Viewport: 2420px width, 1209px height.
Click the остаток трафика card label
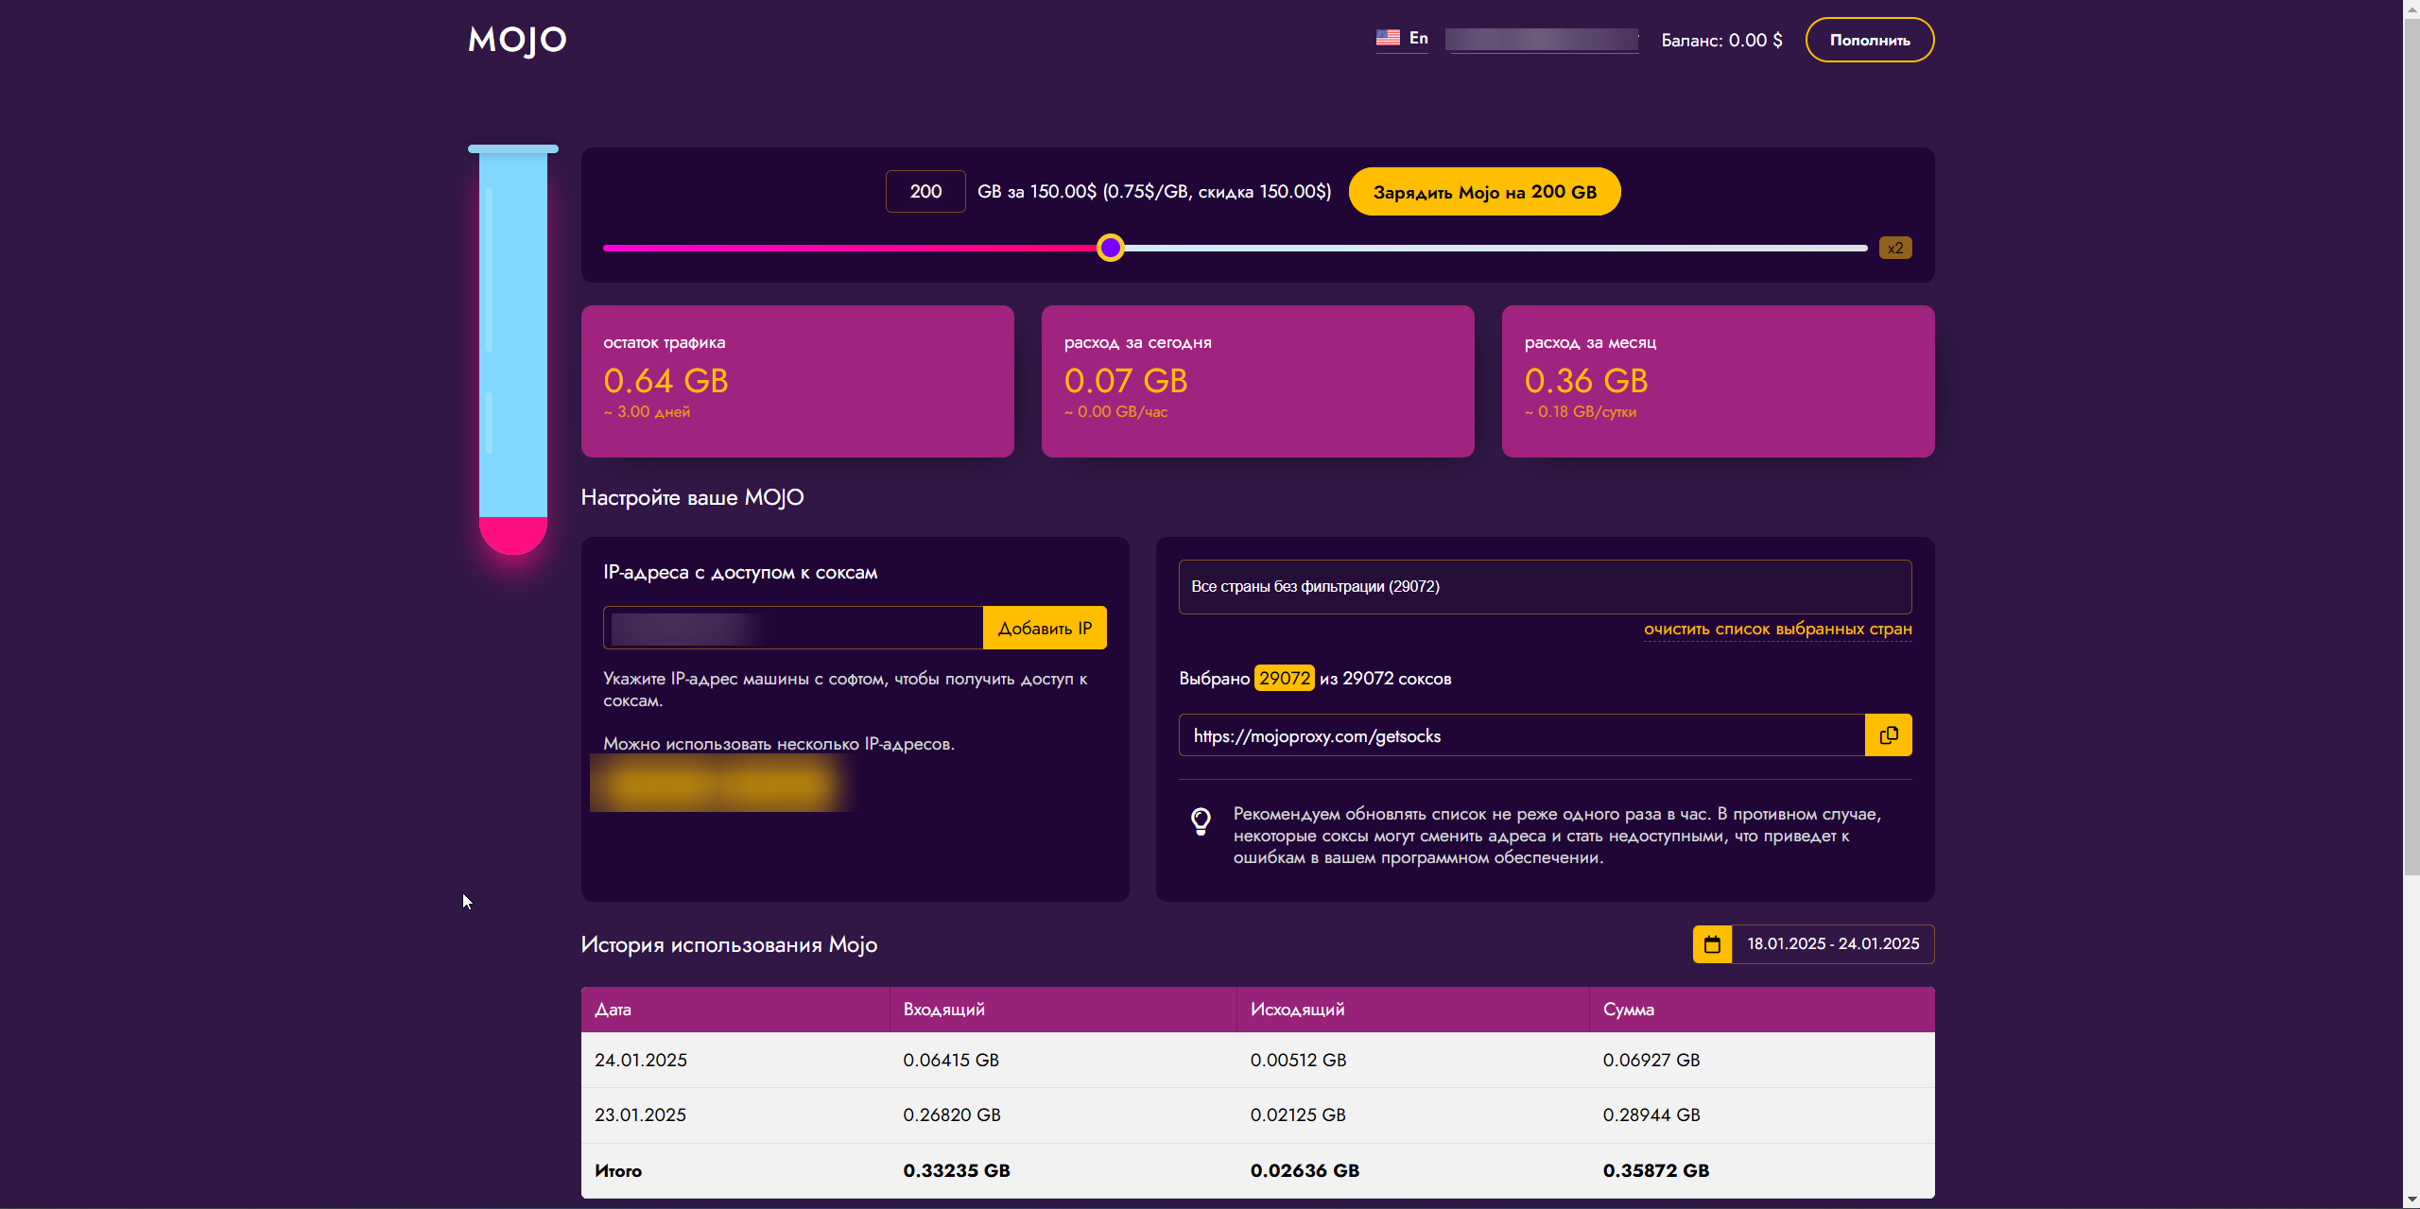665,343
